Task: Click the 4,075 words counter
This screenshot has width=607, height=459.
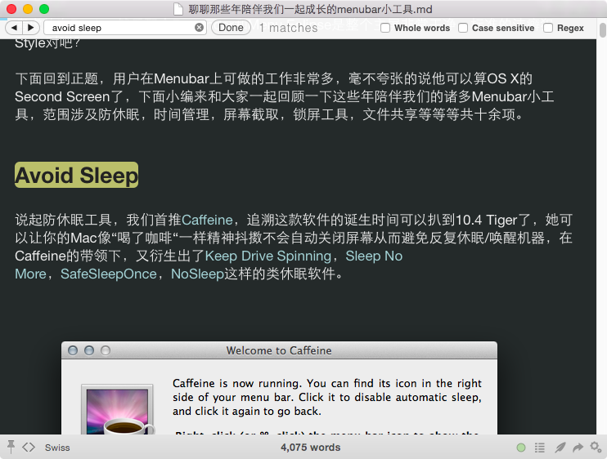Action: [311, 448]
